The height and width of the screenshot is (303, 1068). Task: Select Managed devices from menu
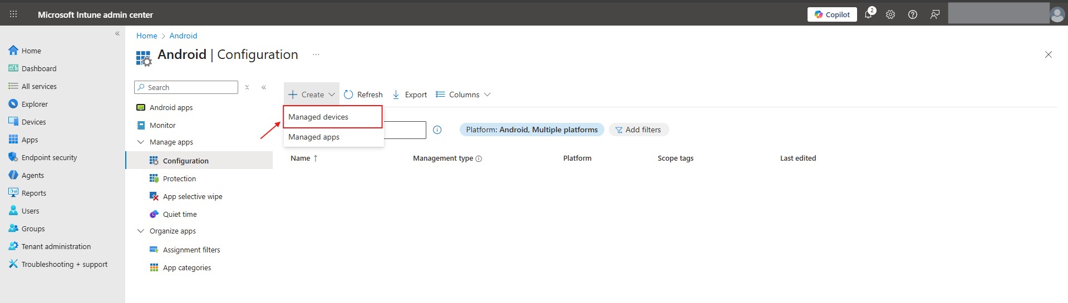(x=318, y=117)
